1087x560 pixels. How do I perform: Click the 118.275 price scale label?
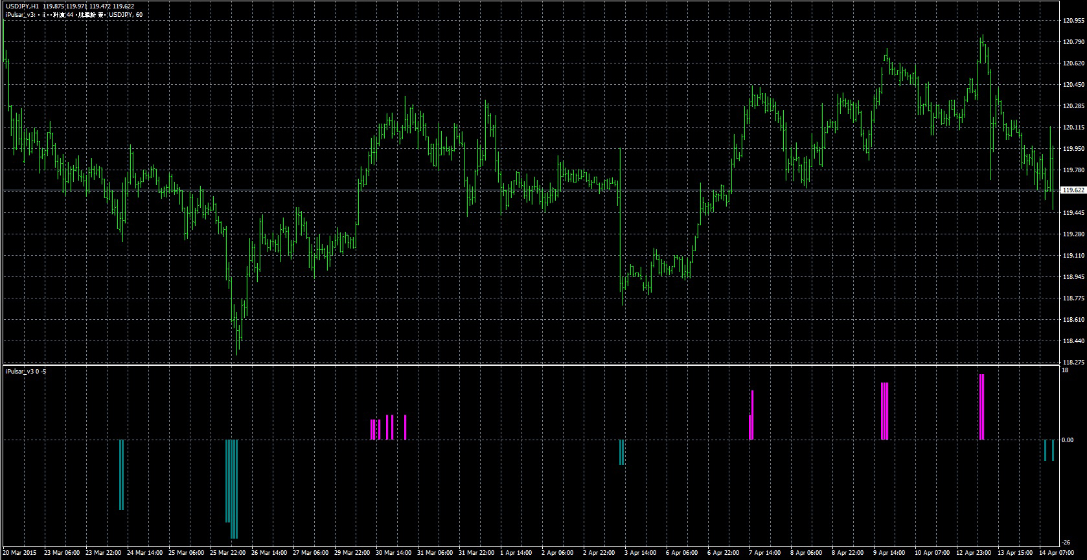pyautogui.click(x=1073, y=362)
